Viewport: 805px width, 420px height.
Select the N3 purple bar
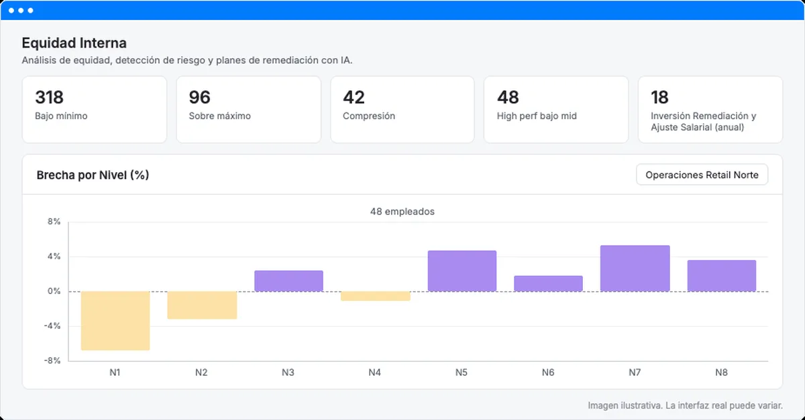(288, 281)
